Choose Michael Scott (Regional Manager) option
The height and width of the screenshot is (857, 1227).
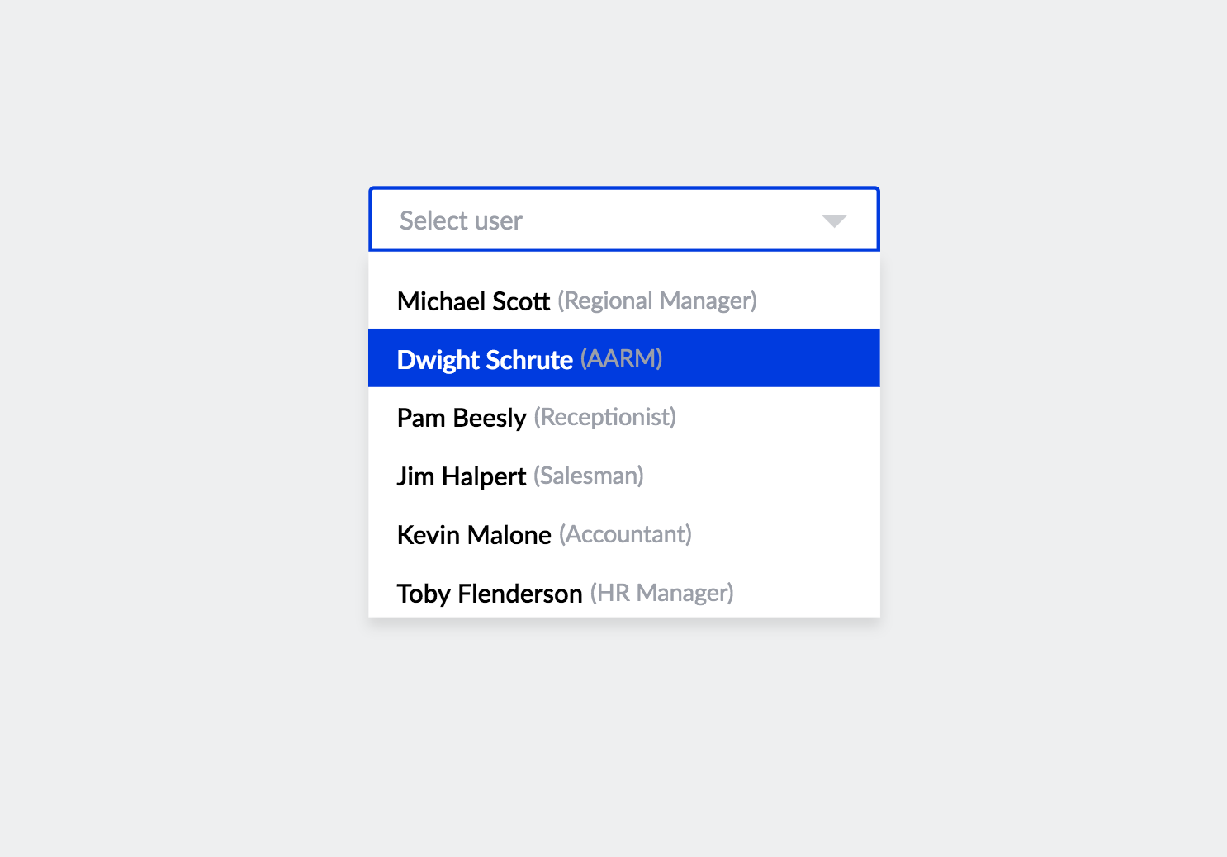click(624, 301)
